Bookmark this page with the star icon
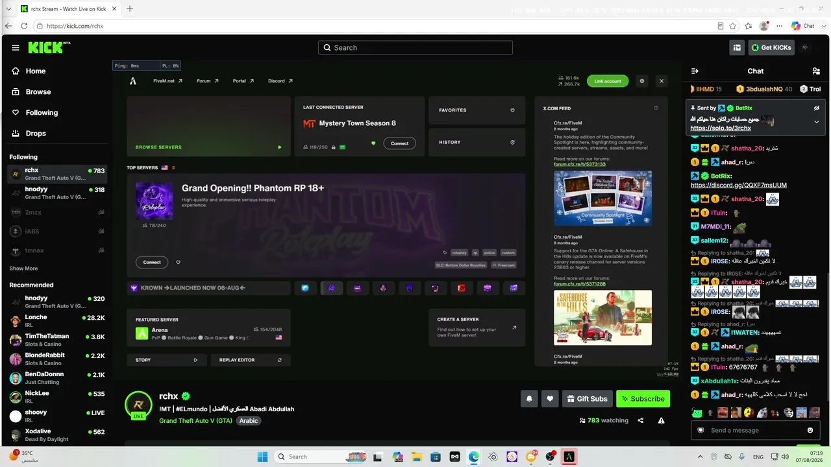The height and width of the screenshot is (467, 831). click(733, 26)
